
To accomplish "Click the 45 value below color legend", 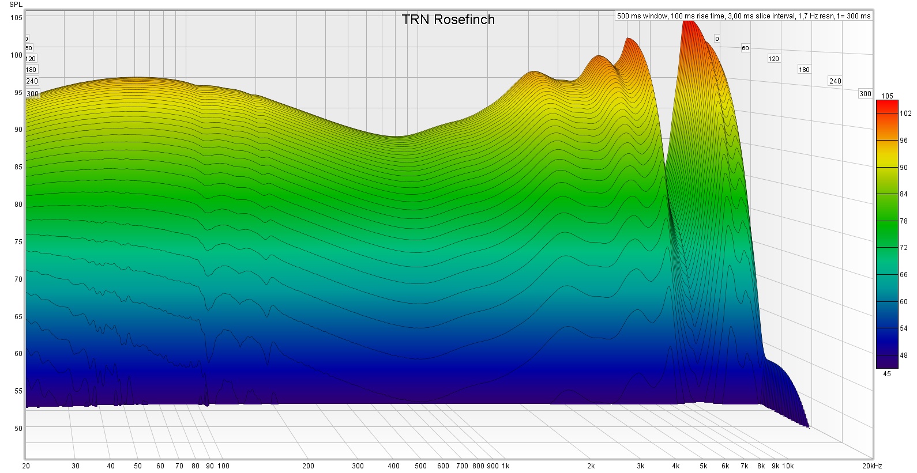I will point(887,374).
